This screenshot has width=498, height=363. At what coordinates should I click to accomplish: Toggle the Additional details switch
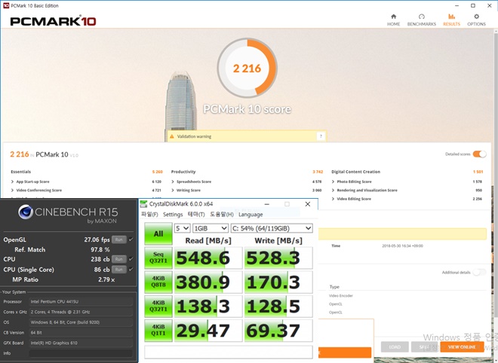pyautogui.click(x=479, y=273)
